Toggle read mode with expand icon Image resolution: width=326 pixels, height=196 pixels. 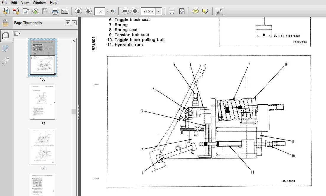click(219, 11)
